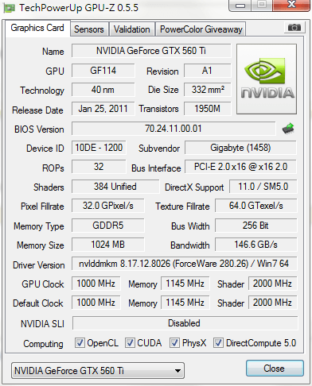The width and height of the screenshot is (312, 386).
Task: Open the PowerColor Giveaway tab
Action: pyautogui.click(x=201, y=29)
